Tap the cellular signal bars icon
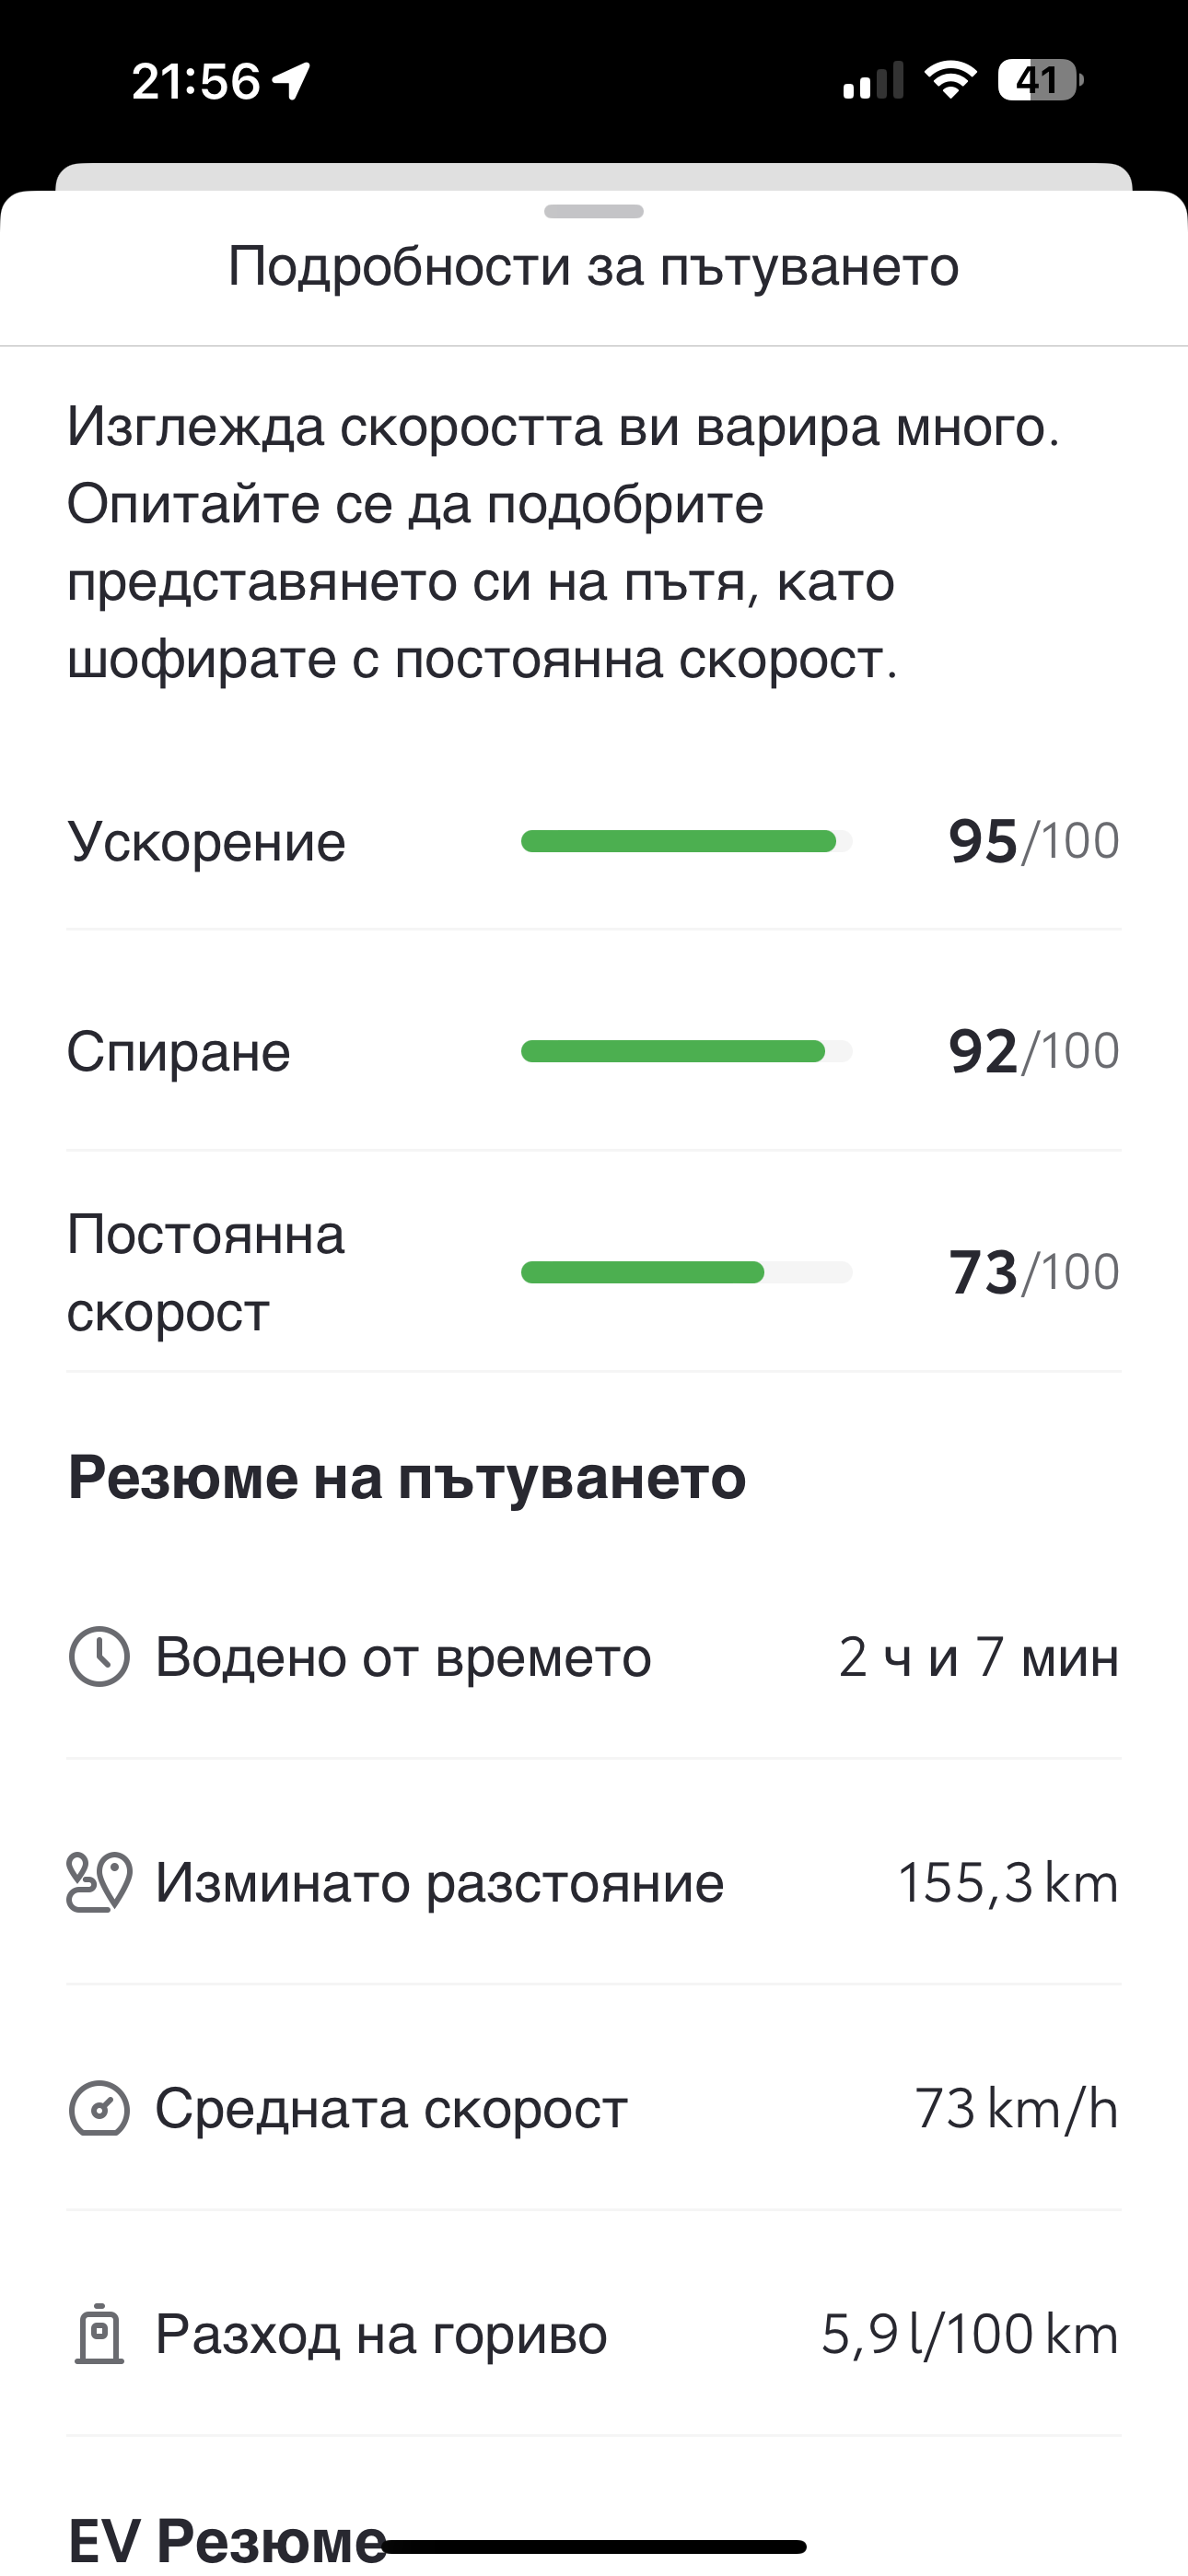The image size is (1188, 2576). (x=873, y=81)
